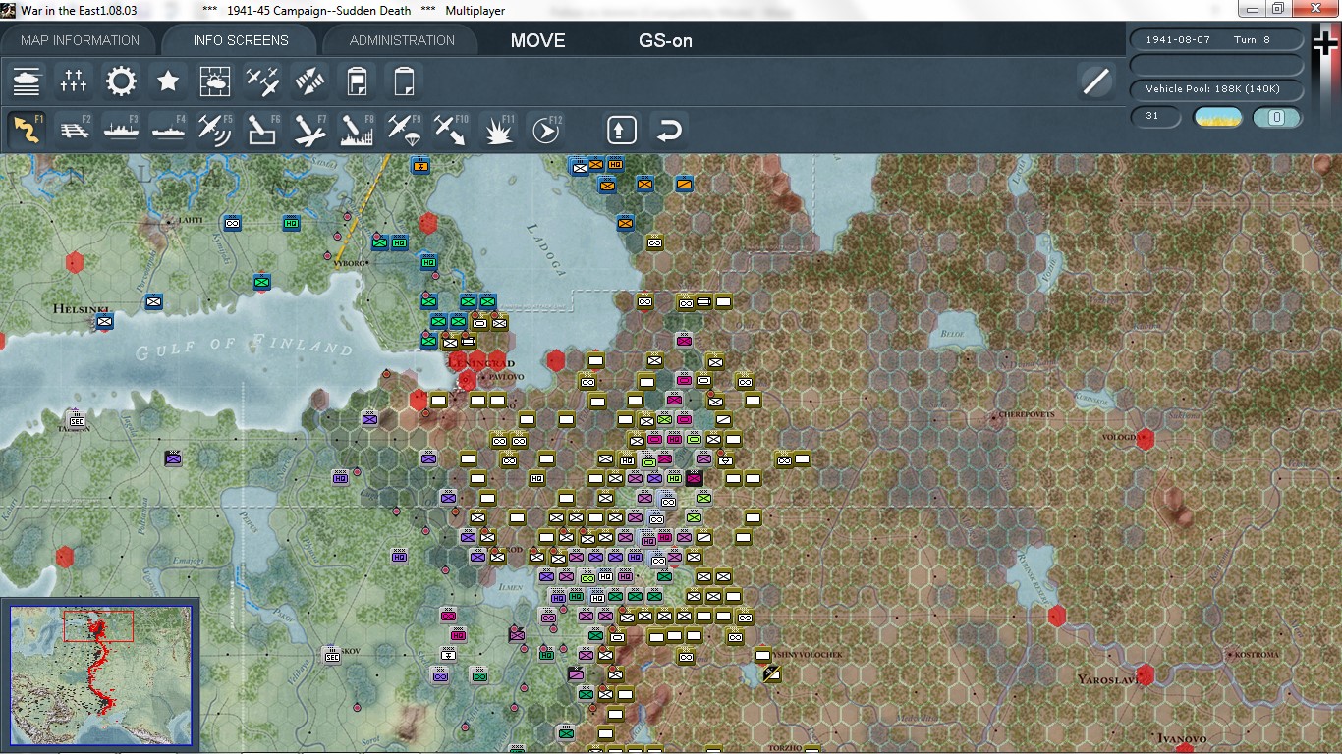
Task: Activate the airborne drop mode F9
Action: (x=404, y=128)
